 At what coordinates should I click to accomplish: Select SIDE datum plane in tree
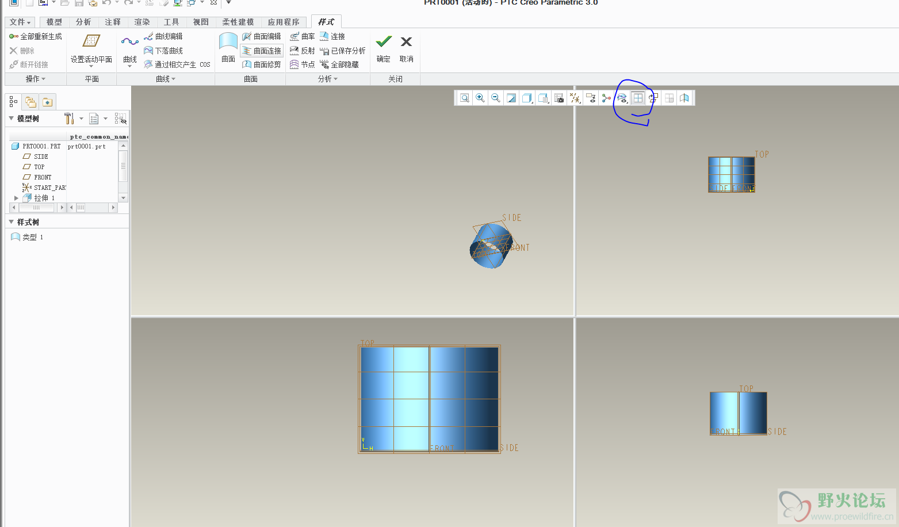(36, 156)
